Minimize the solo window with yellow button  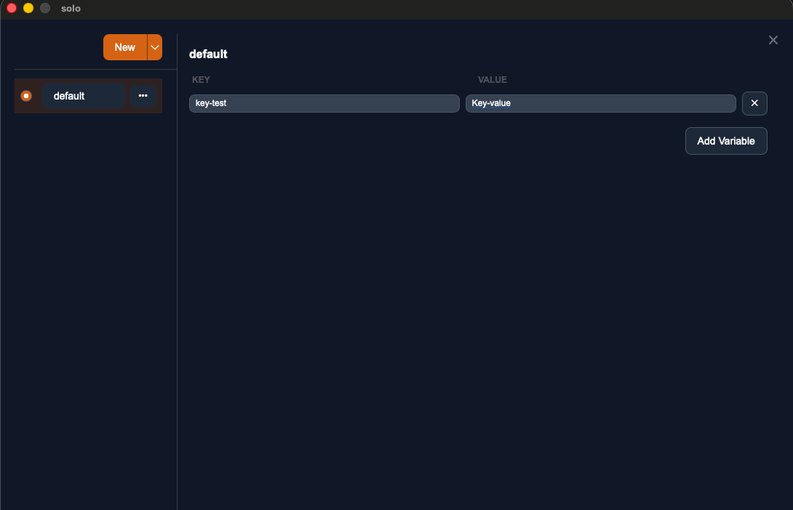tap(28, 8)
